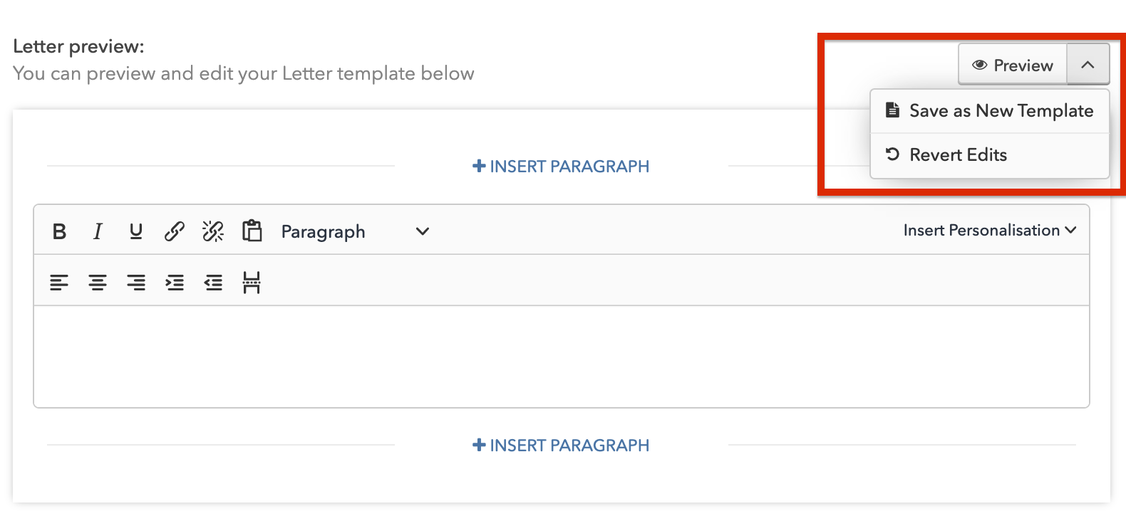Toggle bold formatting
This screenshot has height=521, width=1126.
pos(60,231)
